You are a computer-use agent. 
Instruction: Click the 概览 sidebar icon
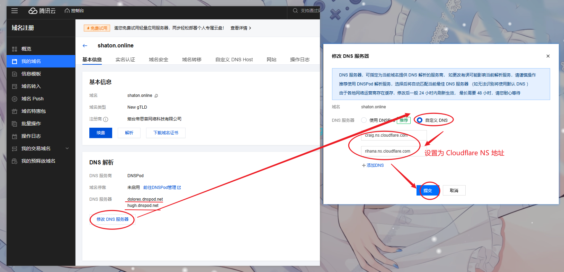coord(15,49)
